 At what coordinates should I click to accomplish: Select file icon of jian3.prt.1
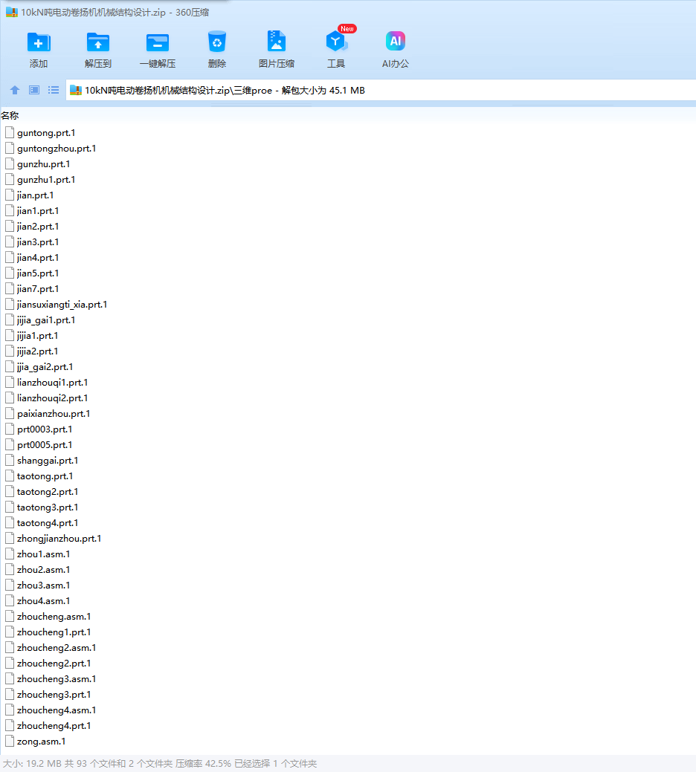10,241
